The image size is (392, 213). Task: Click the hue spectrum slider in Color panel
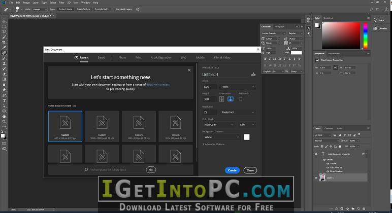point(365,35)
